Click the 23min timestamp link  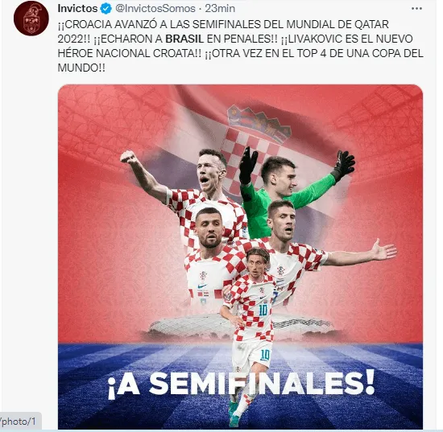point(220,9)
